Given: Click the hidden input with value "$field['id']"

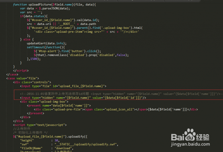Looking at the screenshot, I should 83,98.
